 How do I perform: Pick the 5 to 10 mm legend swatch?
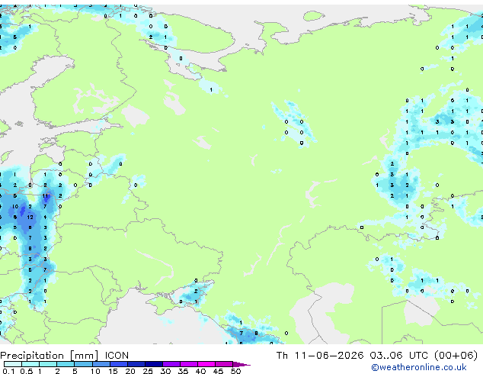tap(83, 364)
